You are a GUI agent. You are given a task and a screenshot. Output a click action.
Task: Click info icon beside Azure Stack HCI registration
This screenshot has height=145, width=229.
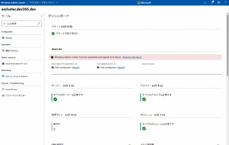[x=76, y=64]
